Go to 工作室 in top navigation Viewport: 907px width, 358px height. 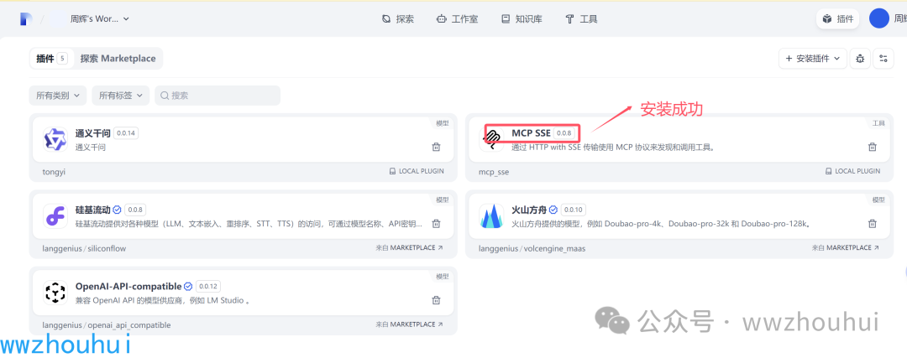(x=457, y=18)
